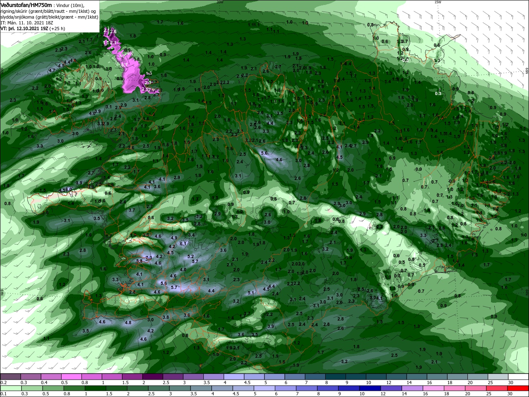
Task: Click the 5.2 precipitation value on the map
Action: pyautogui.click(x=191, y=256)
